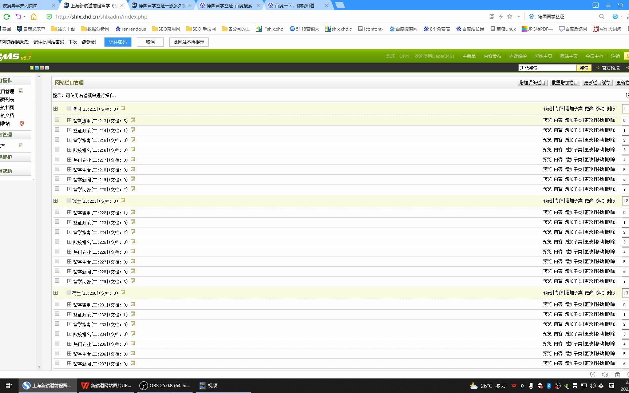Click edit icon next to 签证政策[ID:214]
629x393 pixels.
pyautogui.click(x=133, y=130)
